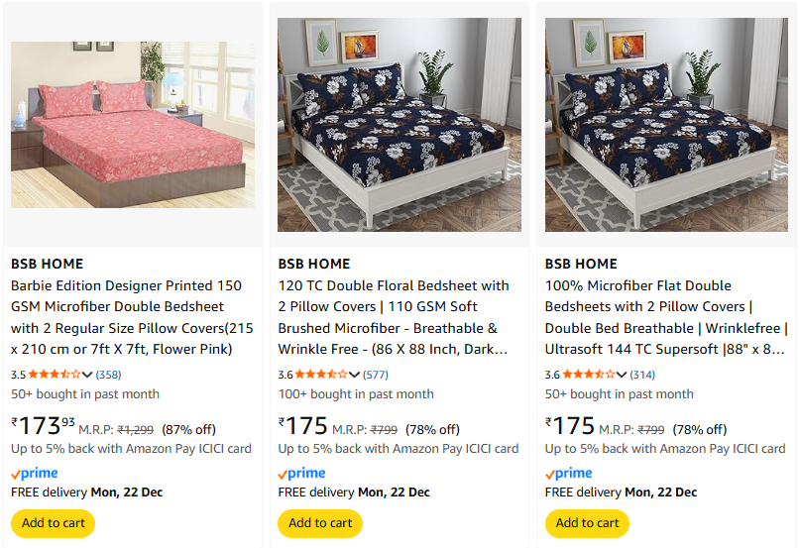The height and width of the screenshot is (548, 799).
Task: Open pink Barbie Edition bedsheet product image
Action: 133,124
